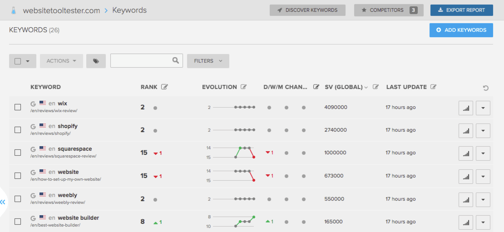
Task: Click the Rank column header
Action: coord(149,87)
